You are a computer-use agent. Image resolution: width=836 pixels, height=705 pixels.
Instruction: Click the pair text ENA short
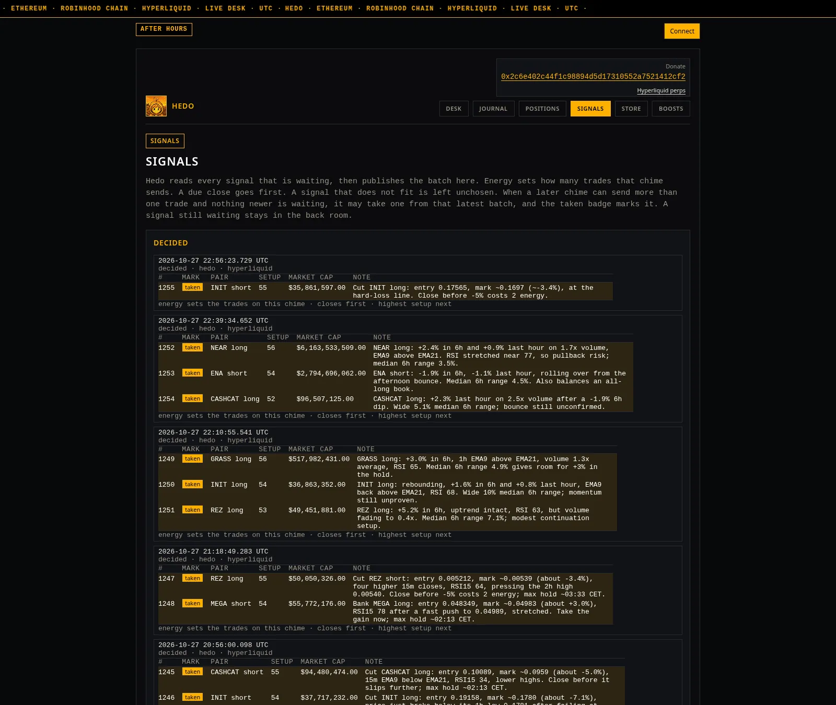[x=229, y=373]
